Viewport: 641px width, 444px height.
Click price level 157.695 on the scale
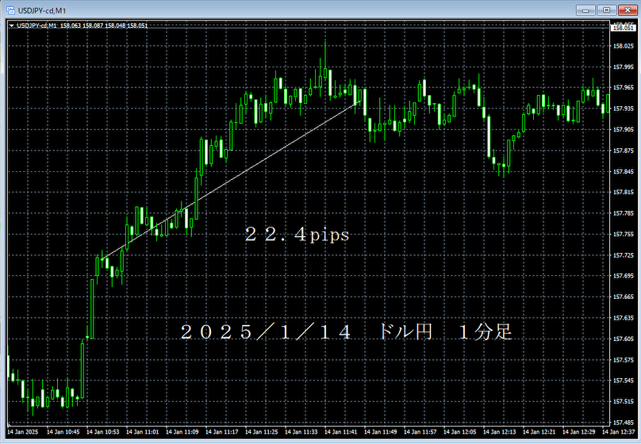click(623, 276)
